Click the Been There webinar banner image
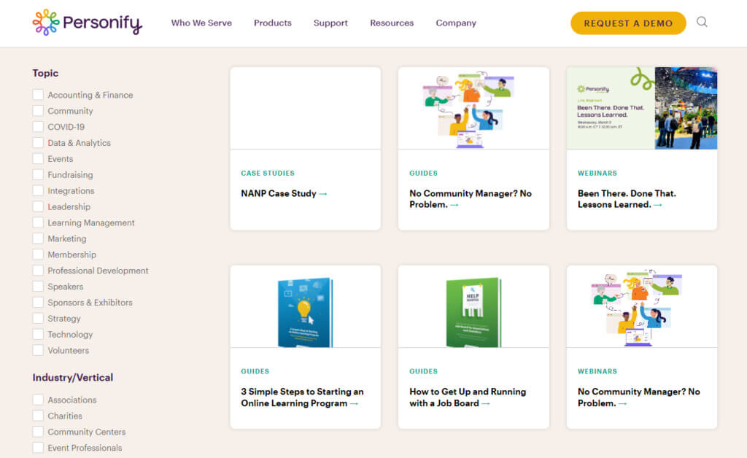Viewport: 747px width, 458px height. pos(642,108)
